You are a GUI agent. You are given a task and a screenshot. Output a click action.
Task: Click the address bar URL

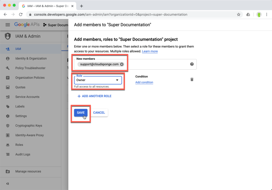tap(110, 15)
